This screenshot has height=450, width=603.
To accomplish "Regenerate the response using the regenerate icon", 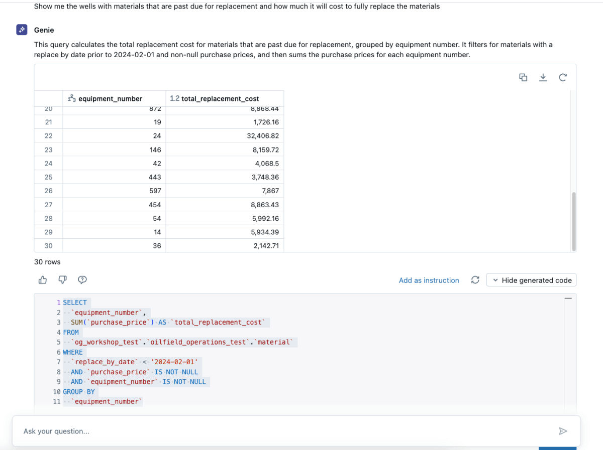I will pos(475,280).
